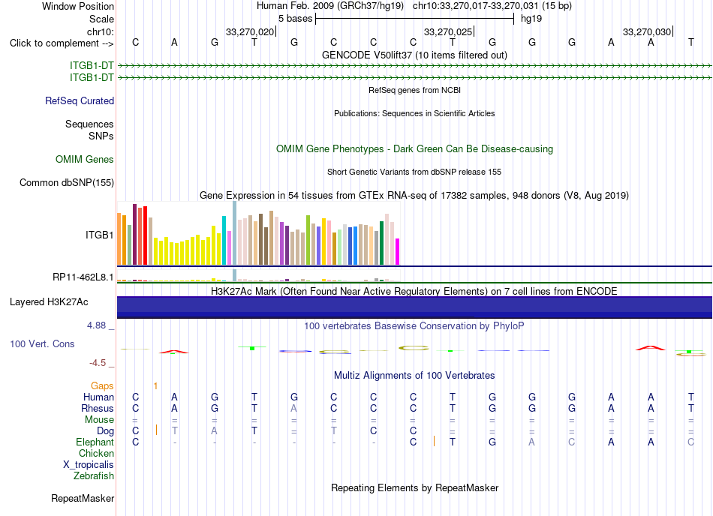The image size is (713, 516).
Task: Click the 'chr10:' ruler label
Action: (100, 31)
